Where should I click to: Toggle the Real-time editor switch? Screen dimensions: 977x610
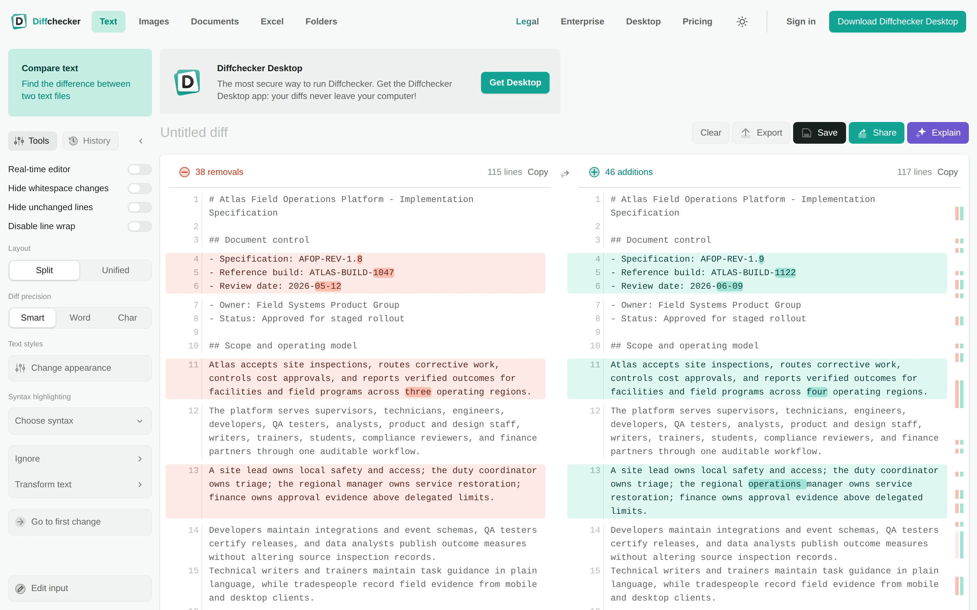[140, 169]
